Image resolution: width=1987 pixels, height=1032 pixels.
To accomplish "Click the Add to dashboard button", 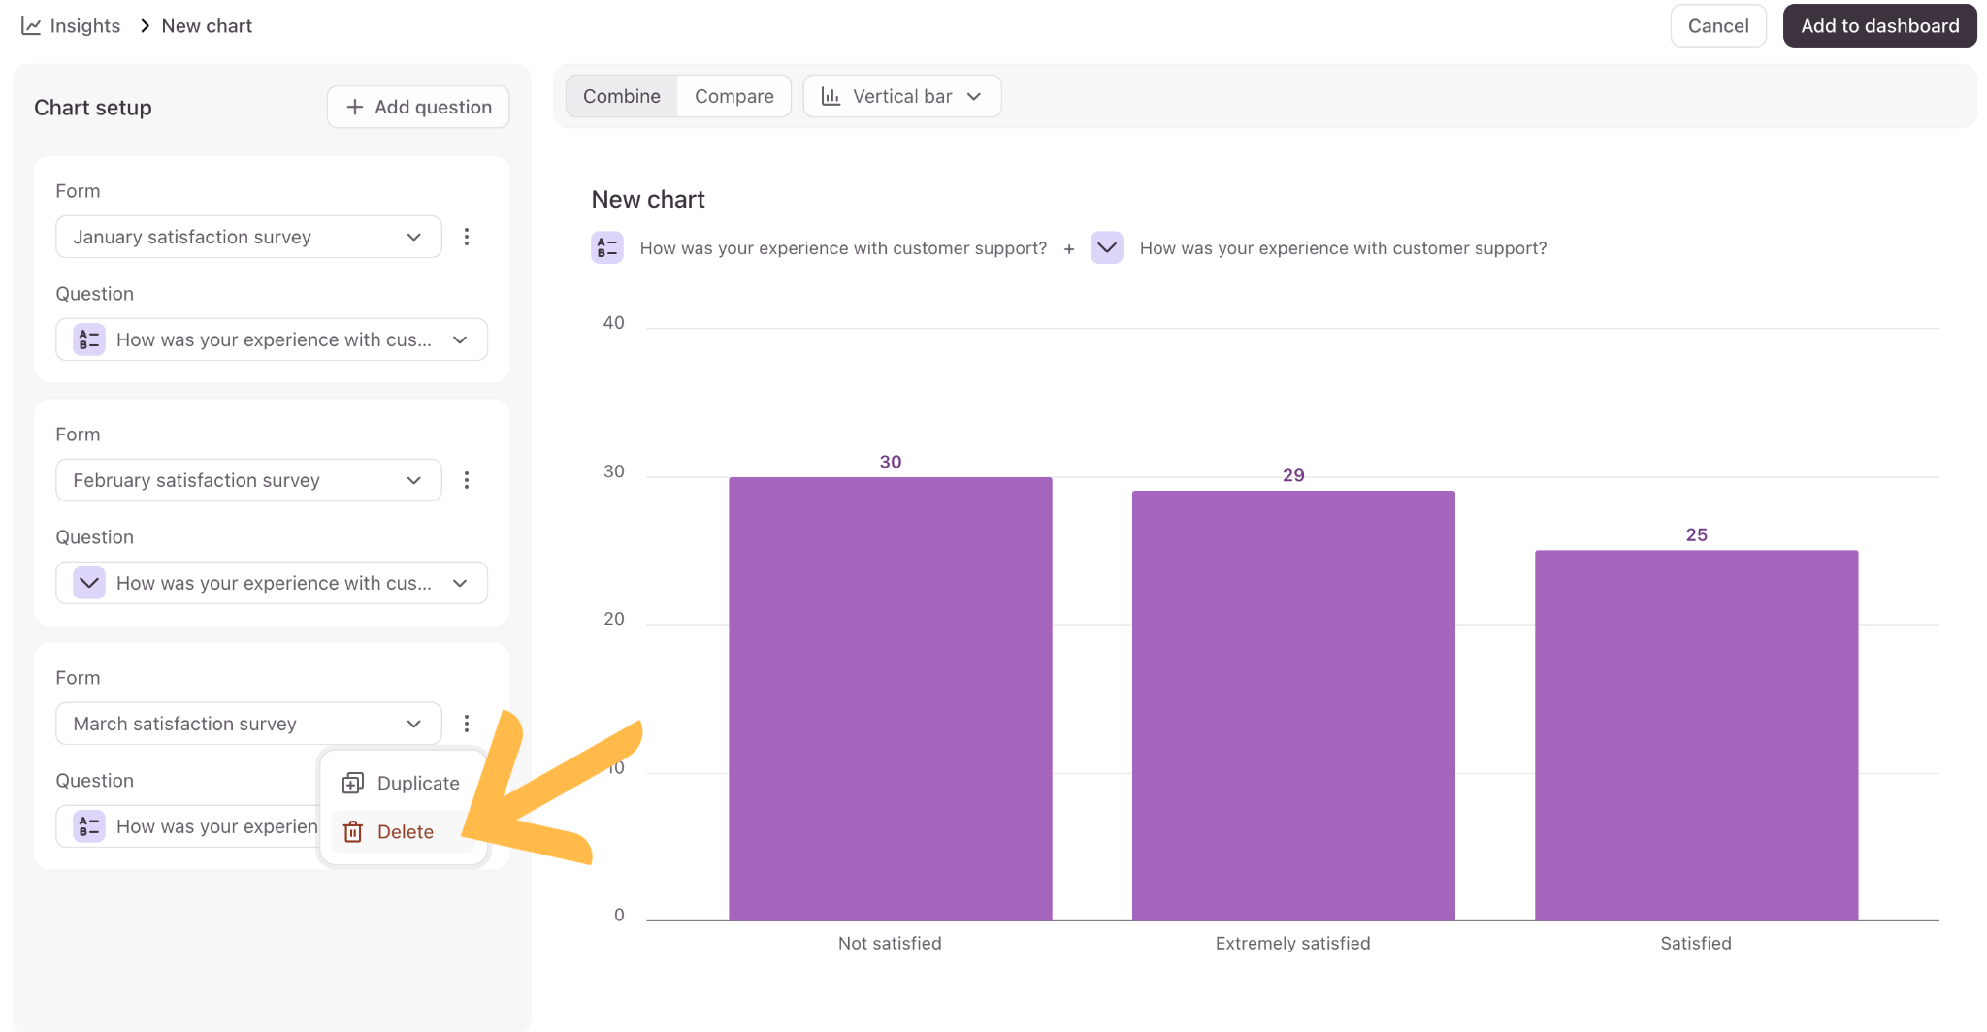I will click(1879, 26).
